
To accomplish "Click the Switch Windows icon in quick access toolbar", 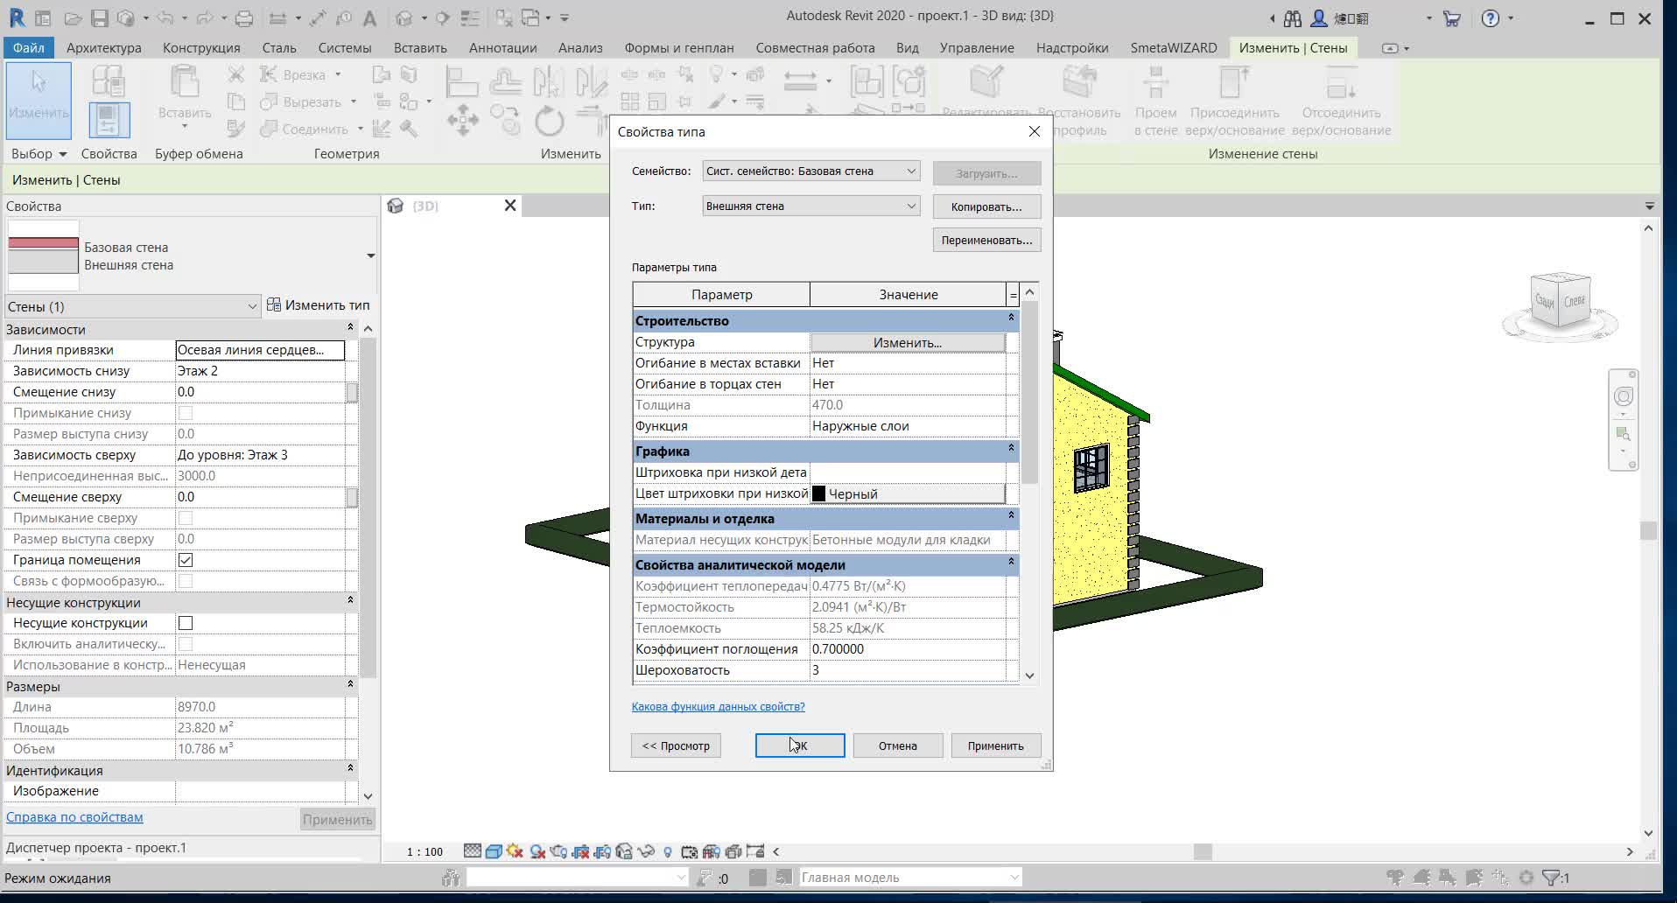I will [x=531, y=17].
